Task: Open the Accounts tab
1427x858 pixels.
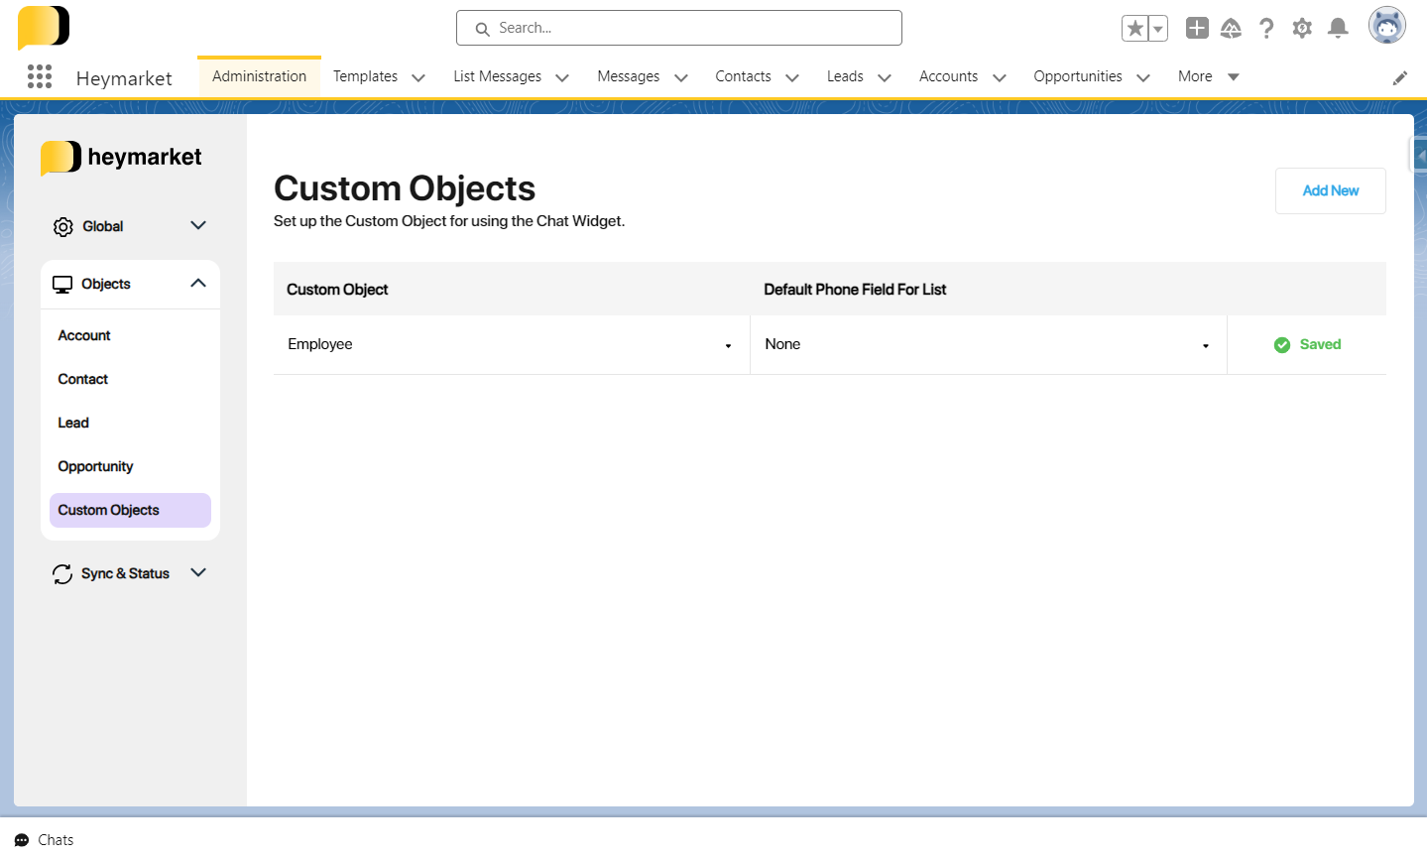Action: pos(948,76)
